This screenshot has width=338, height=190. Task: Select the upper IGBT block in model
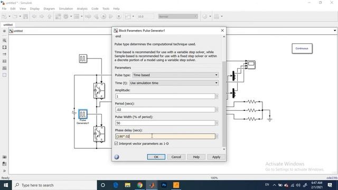(99, 91)
